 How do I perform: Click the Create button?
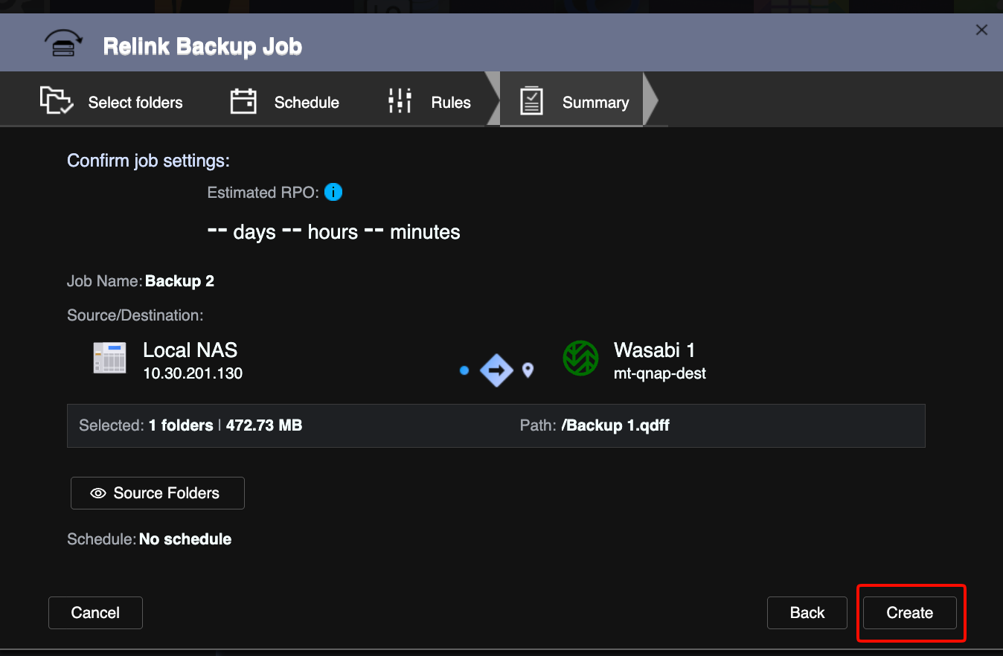click(x=909, y=613)
